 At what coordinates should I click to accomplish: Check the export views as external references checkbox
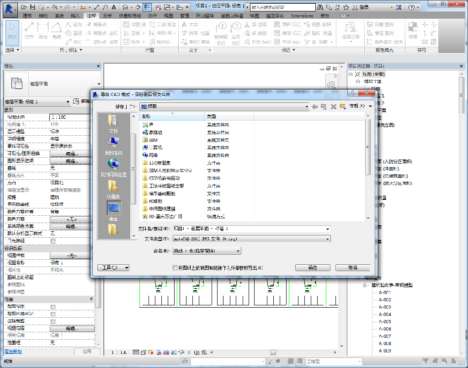click(x=175, y=268)
